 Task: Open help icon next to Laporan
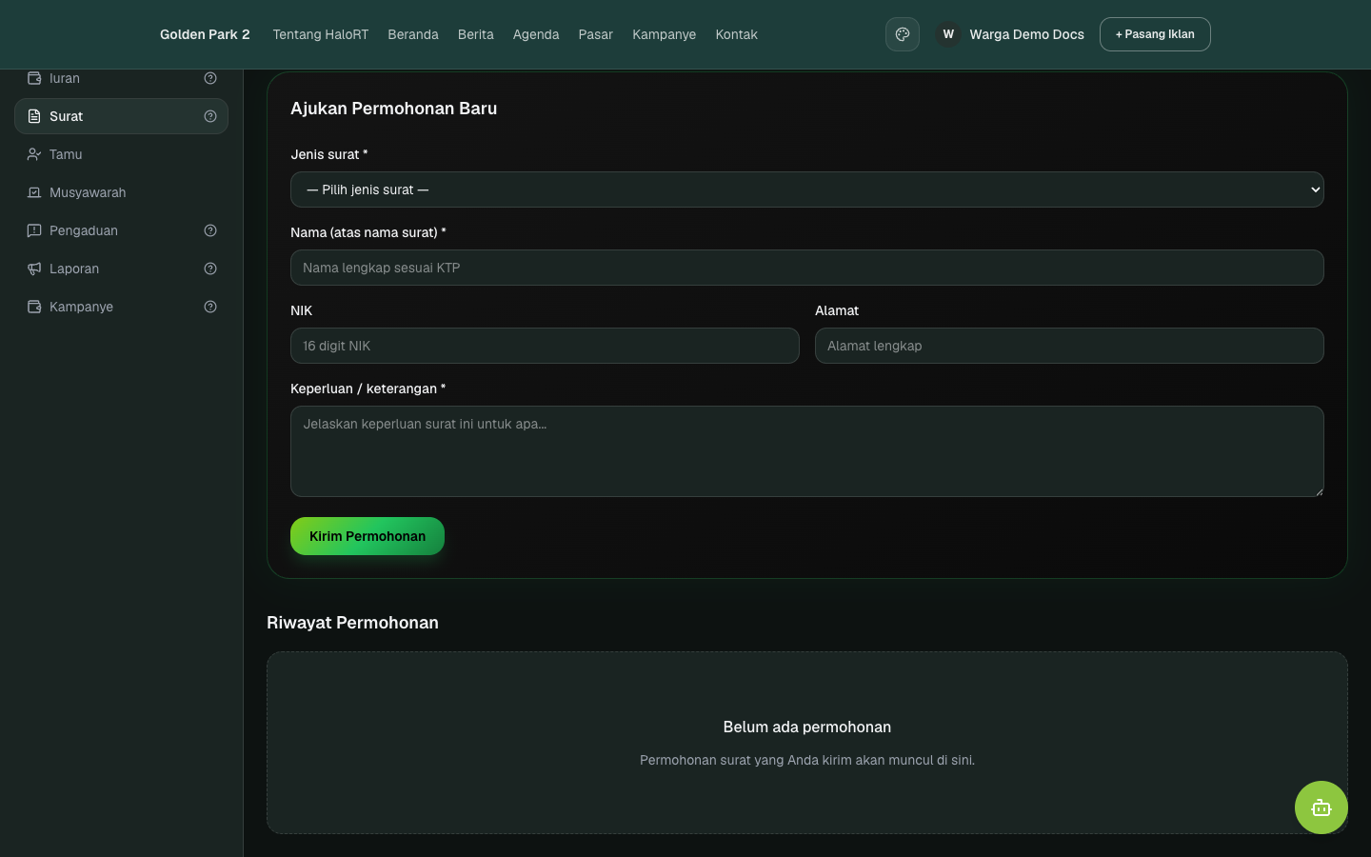(210, 269)
